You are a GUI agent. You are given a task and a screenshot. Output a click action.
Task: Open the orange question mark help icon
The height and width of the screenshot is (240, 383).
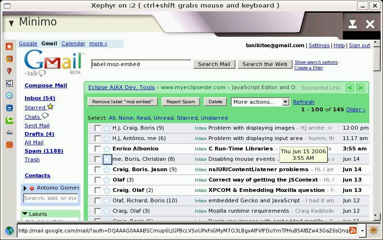(x=9, y=145)
